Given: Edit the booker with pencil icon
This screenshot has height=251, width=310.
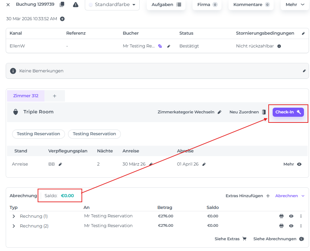Looking at the screenshot, I should click(169, 46).
